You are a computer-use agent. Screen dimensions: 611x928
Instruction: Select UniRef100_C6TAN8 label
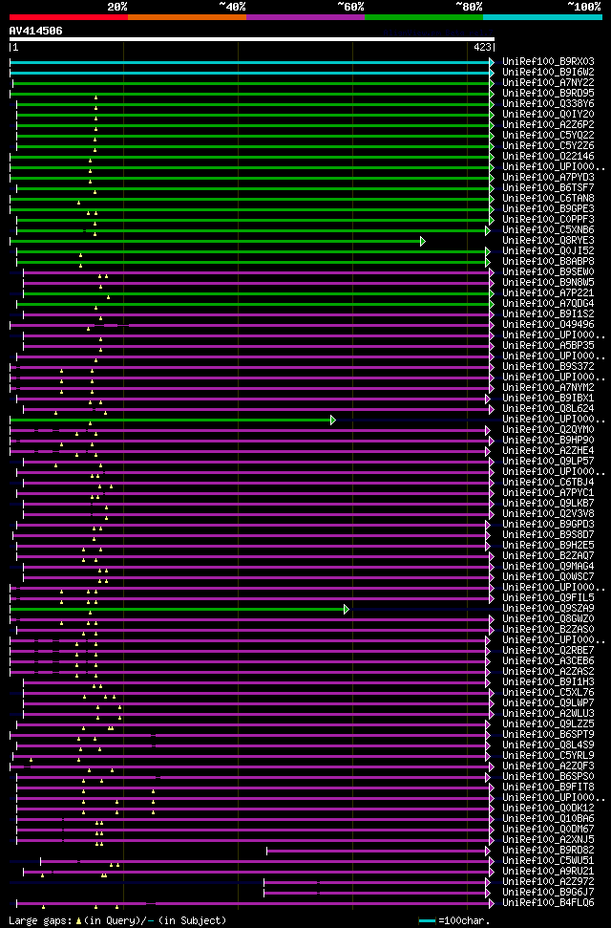pyautogui.click(x=548, y=198)
